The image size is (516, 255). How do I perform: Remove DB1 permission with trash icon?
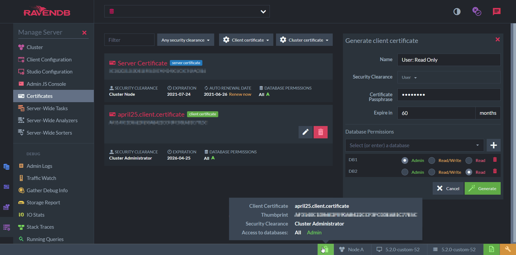click(495, 160)
